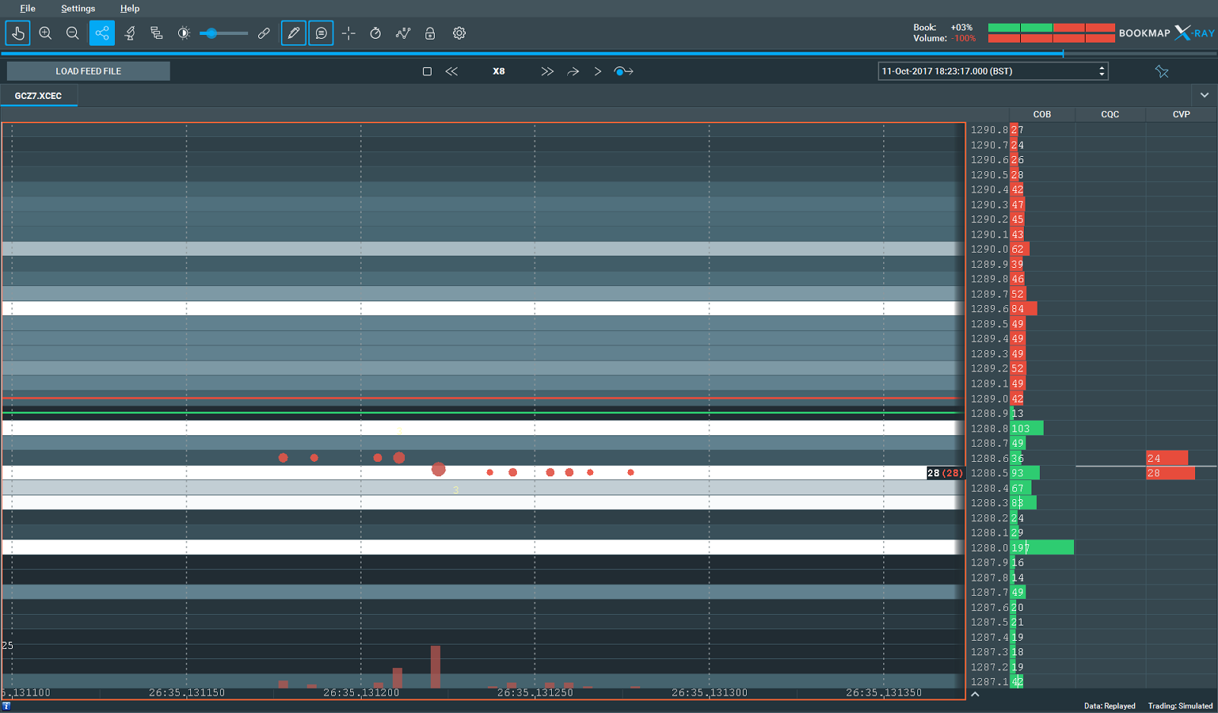Viewport: 1218px width, 713px height.
Task: Open the File menu
Action: (x=27, y=8)
